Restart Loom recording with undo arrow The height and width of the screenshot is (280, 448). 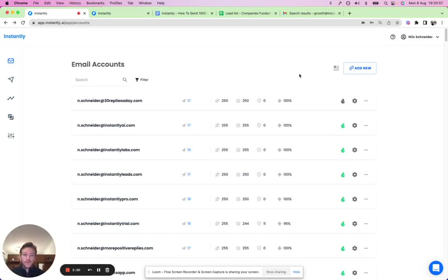coord(90,270)
